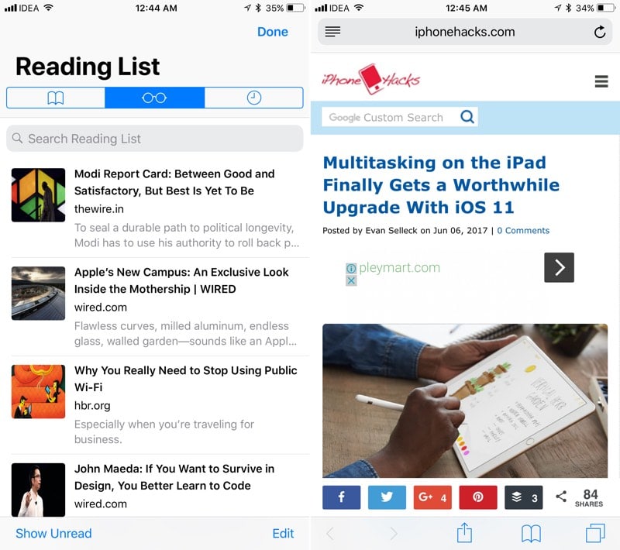
Task: Pin the article on Pinterest
Action: click(x=477, y=497)
